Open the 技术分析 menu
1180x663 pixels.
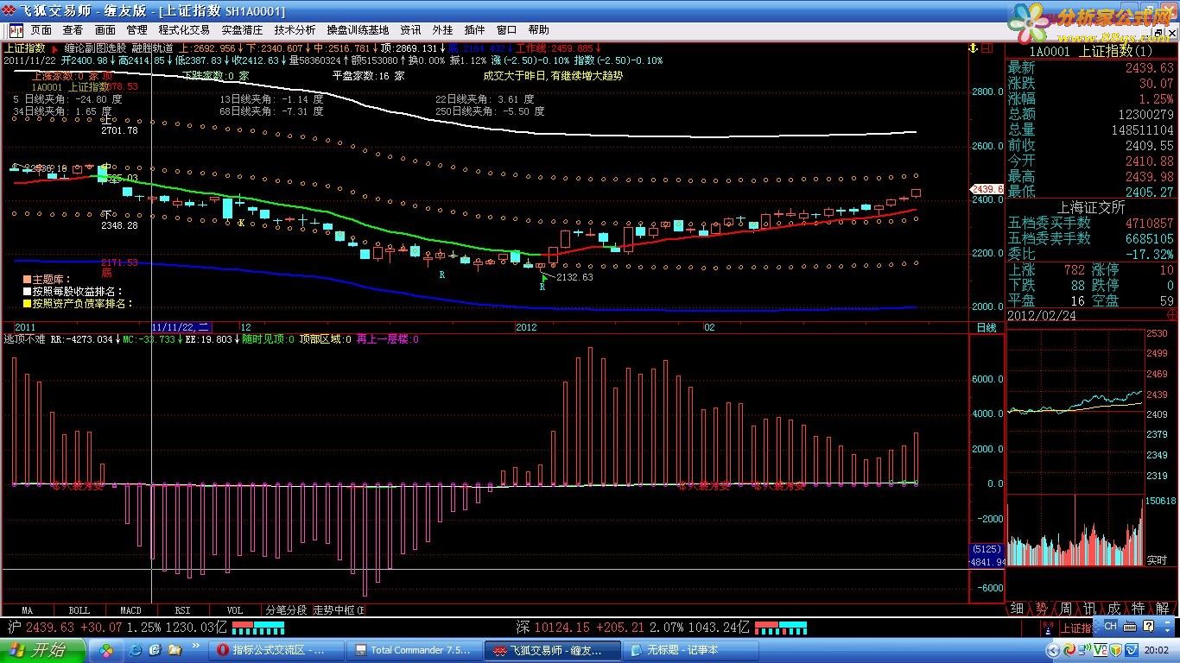295,29
